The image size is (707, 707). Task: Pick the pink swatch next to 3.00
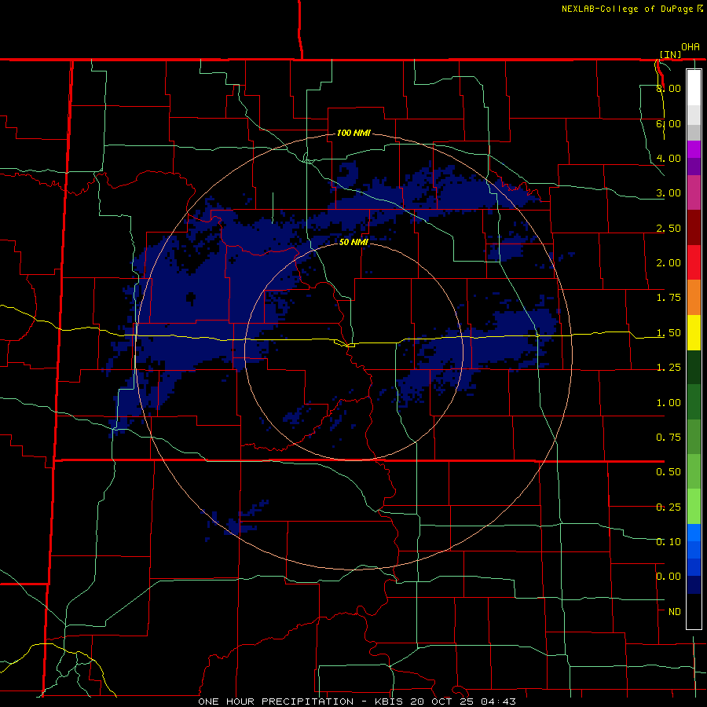pyautogui.click(x=694, y=192)
